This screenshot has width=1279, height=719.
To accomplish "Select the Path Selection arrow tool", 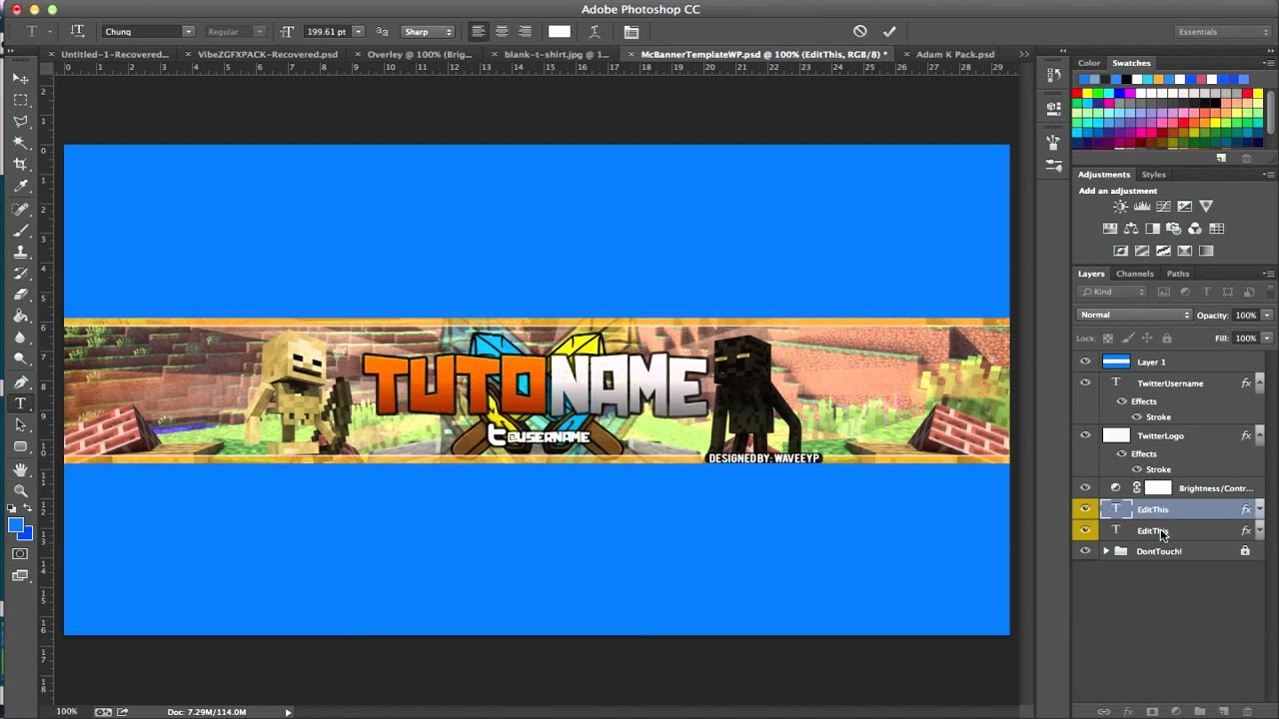I will coord(20,425).
